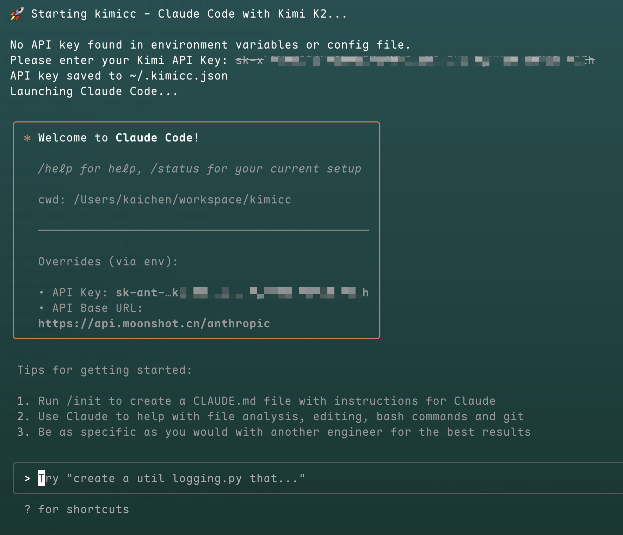Click the prompt chevron in the input box
The width and height of the screenshot is (623, 535).
tap(27, 478)
